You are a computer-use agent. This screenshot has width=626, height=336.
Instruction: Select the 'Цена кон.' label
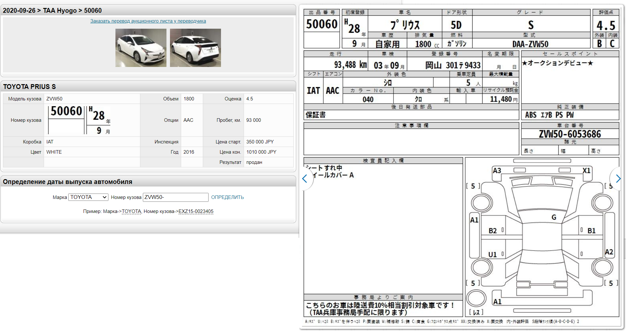tap(230, 152)
